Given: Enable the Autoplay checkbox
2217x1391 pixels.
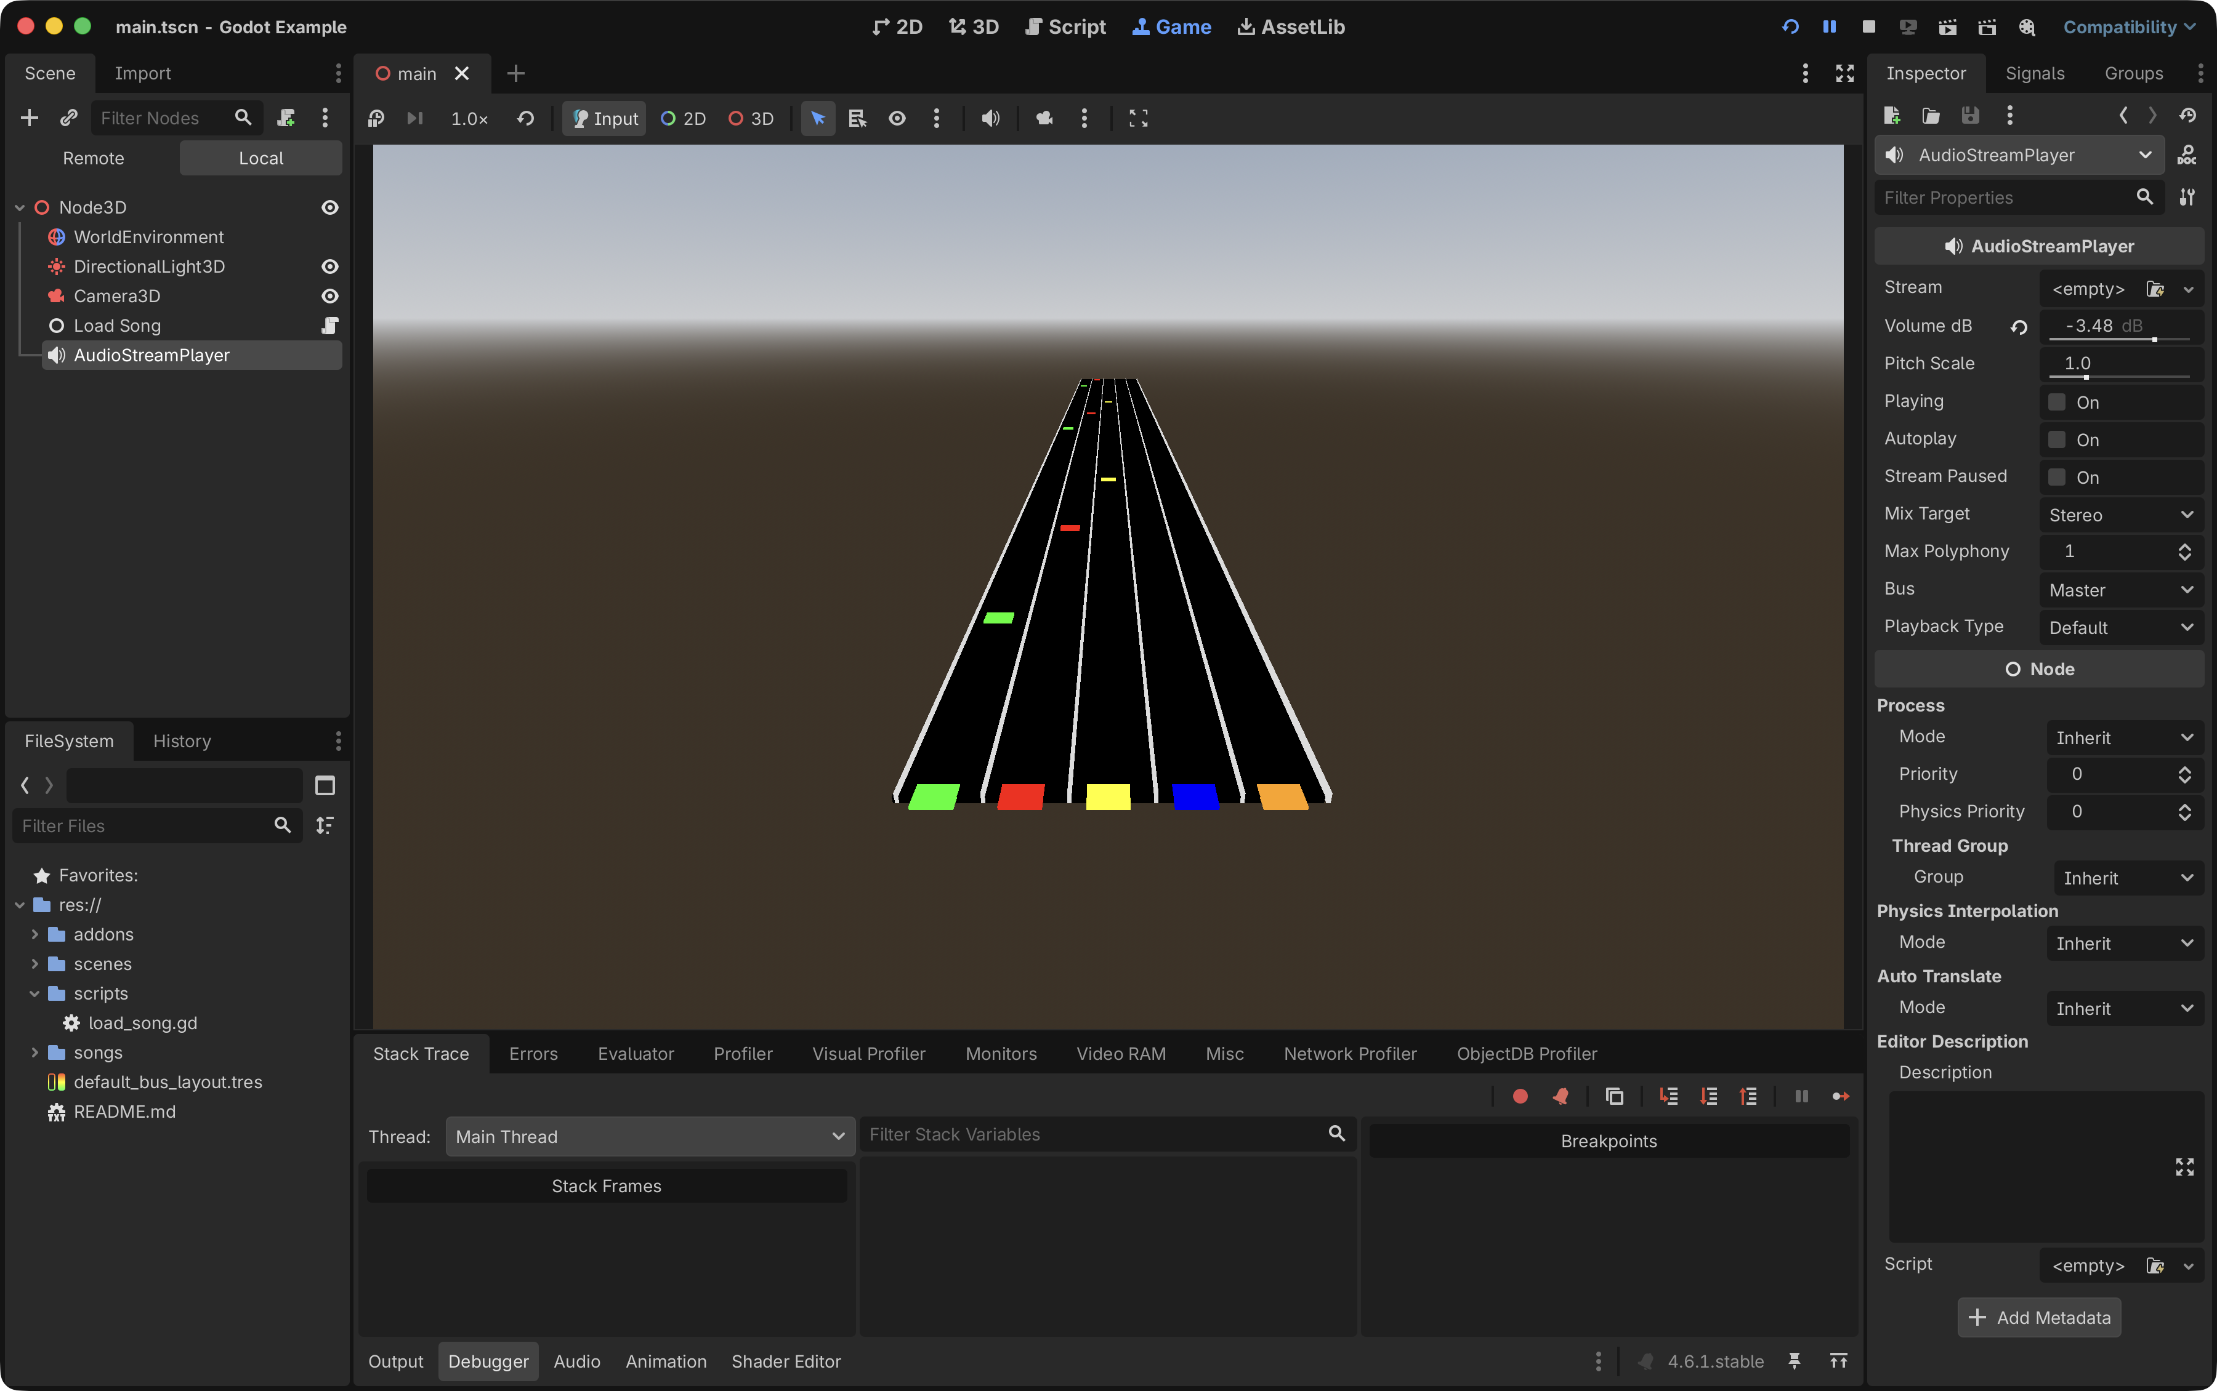Looking at the screenshot, I should click(x=2057, y=439).
